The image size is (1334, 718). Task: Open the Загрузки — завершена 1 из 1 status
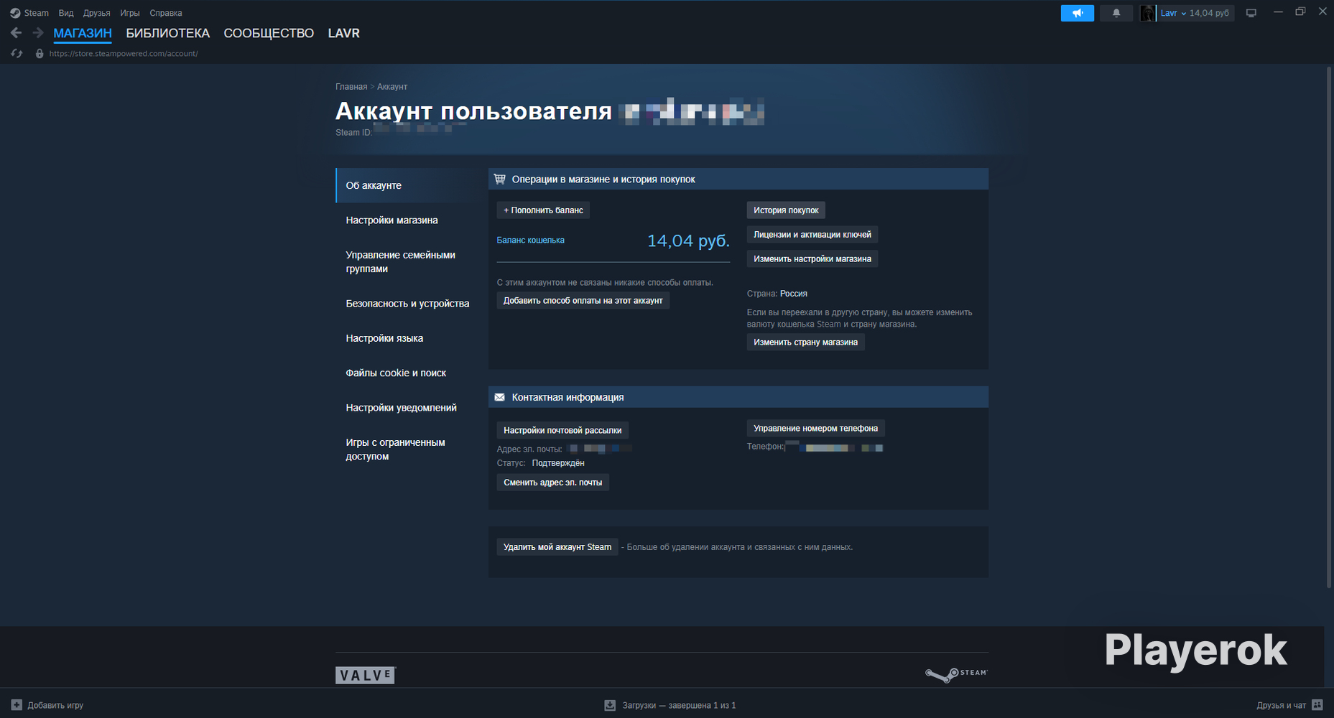click(x=679, y=705)
